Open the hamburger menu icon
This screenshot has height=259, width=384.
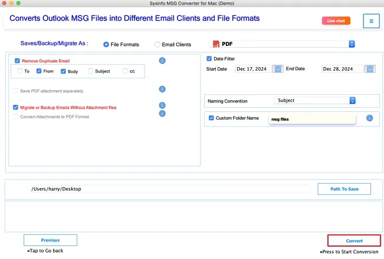(371, 21)
